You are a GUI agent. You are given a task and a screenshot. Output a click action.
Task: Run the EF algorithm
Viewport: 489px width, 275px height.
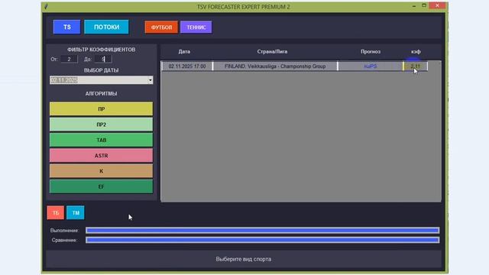coord(102,186)
